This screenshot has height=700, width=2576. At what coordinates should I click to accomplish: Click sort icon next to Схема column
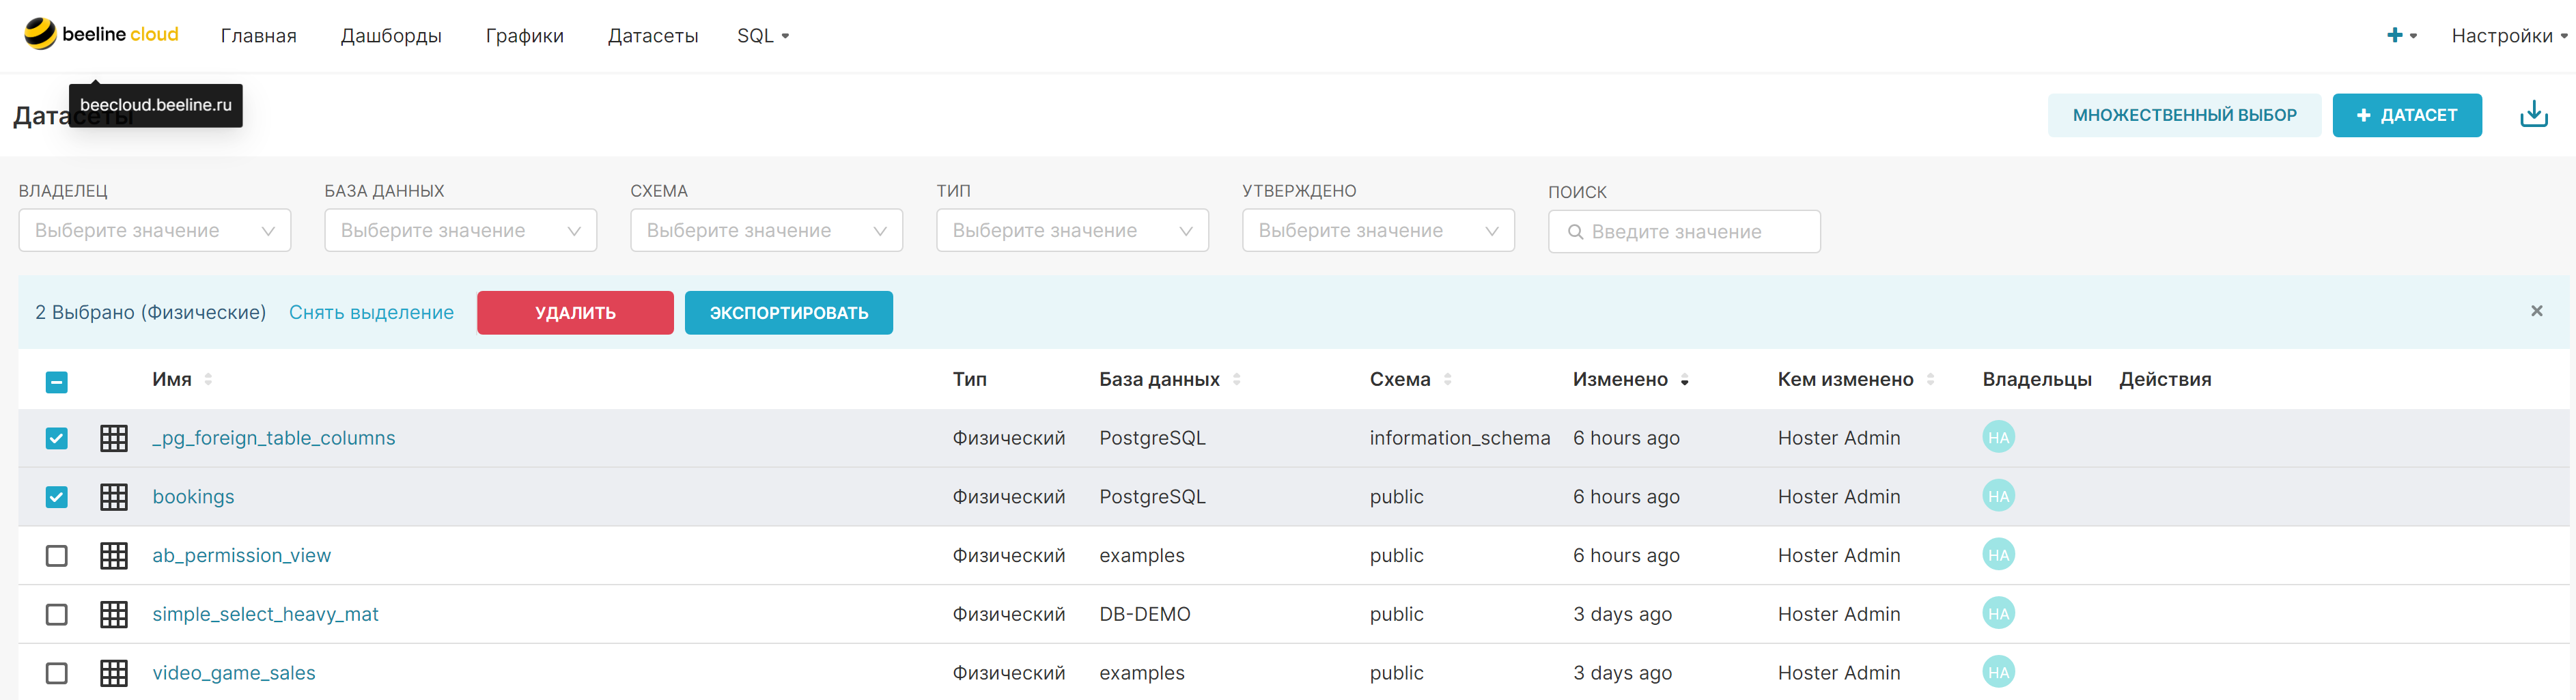[1447, 379]
